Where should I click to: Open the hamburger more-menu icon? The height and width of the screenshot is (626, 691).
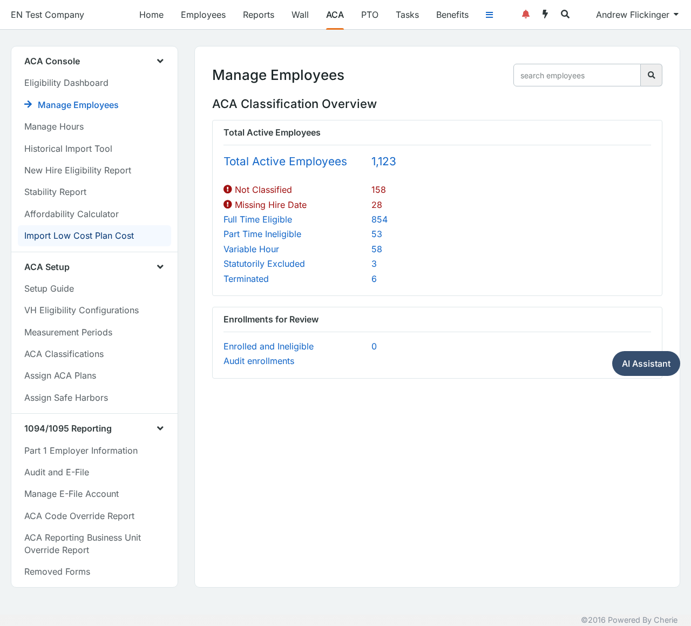[x=490, y=15]
